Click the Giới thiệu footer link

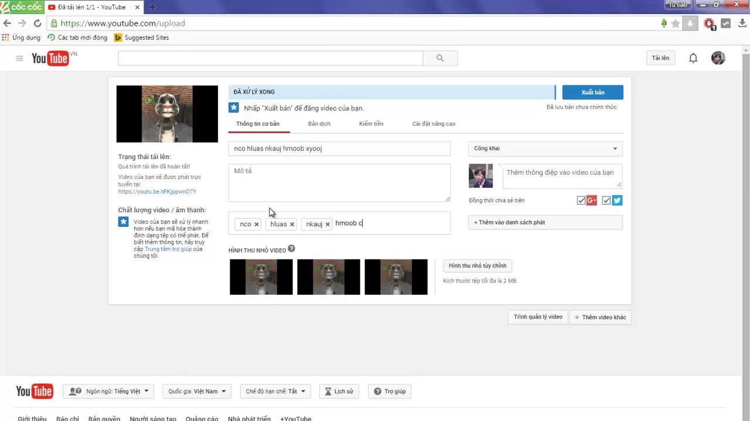pos(32,419)
